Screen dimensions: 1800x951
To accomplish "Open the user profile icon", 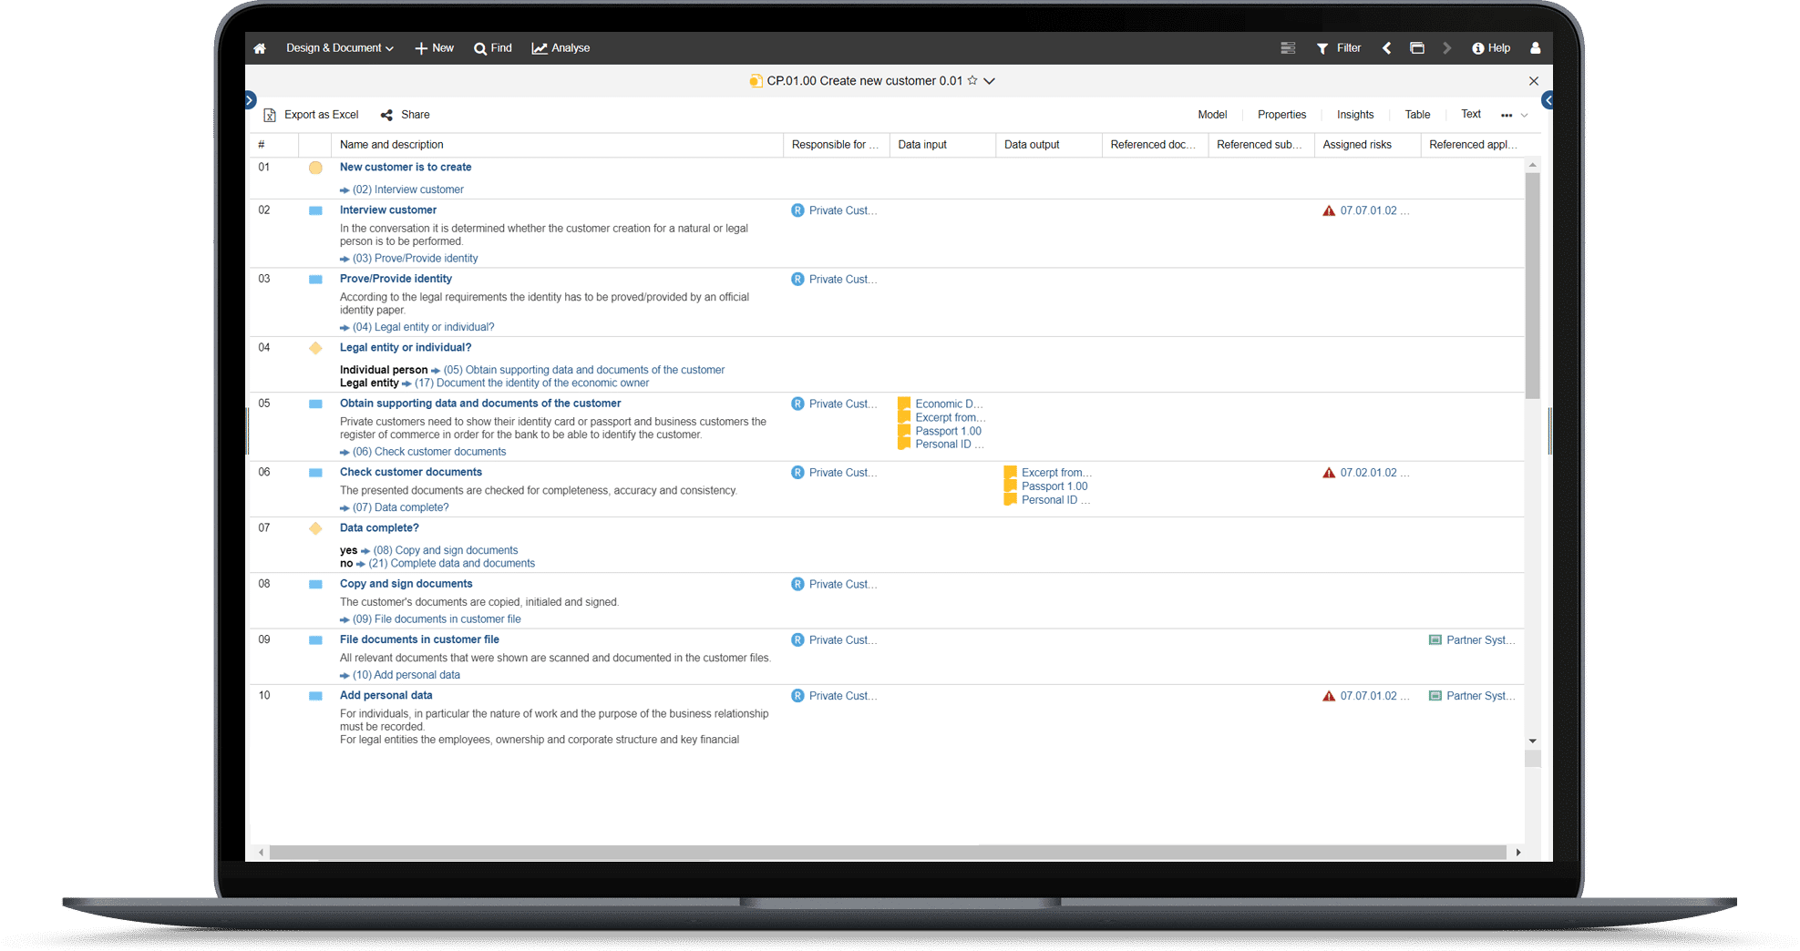I will [1536, 47].
